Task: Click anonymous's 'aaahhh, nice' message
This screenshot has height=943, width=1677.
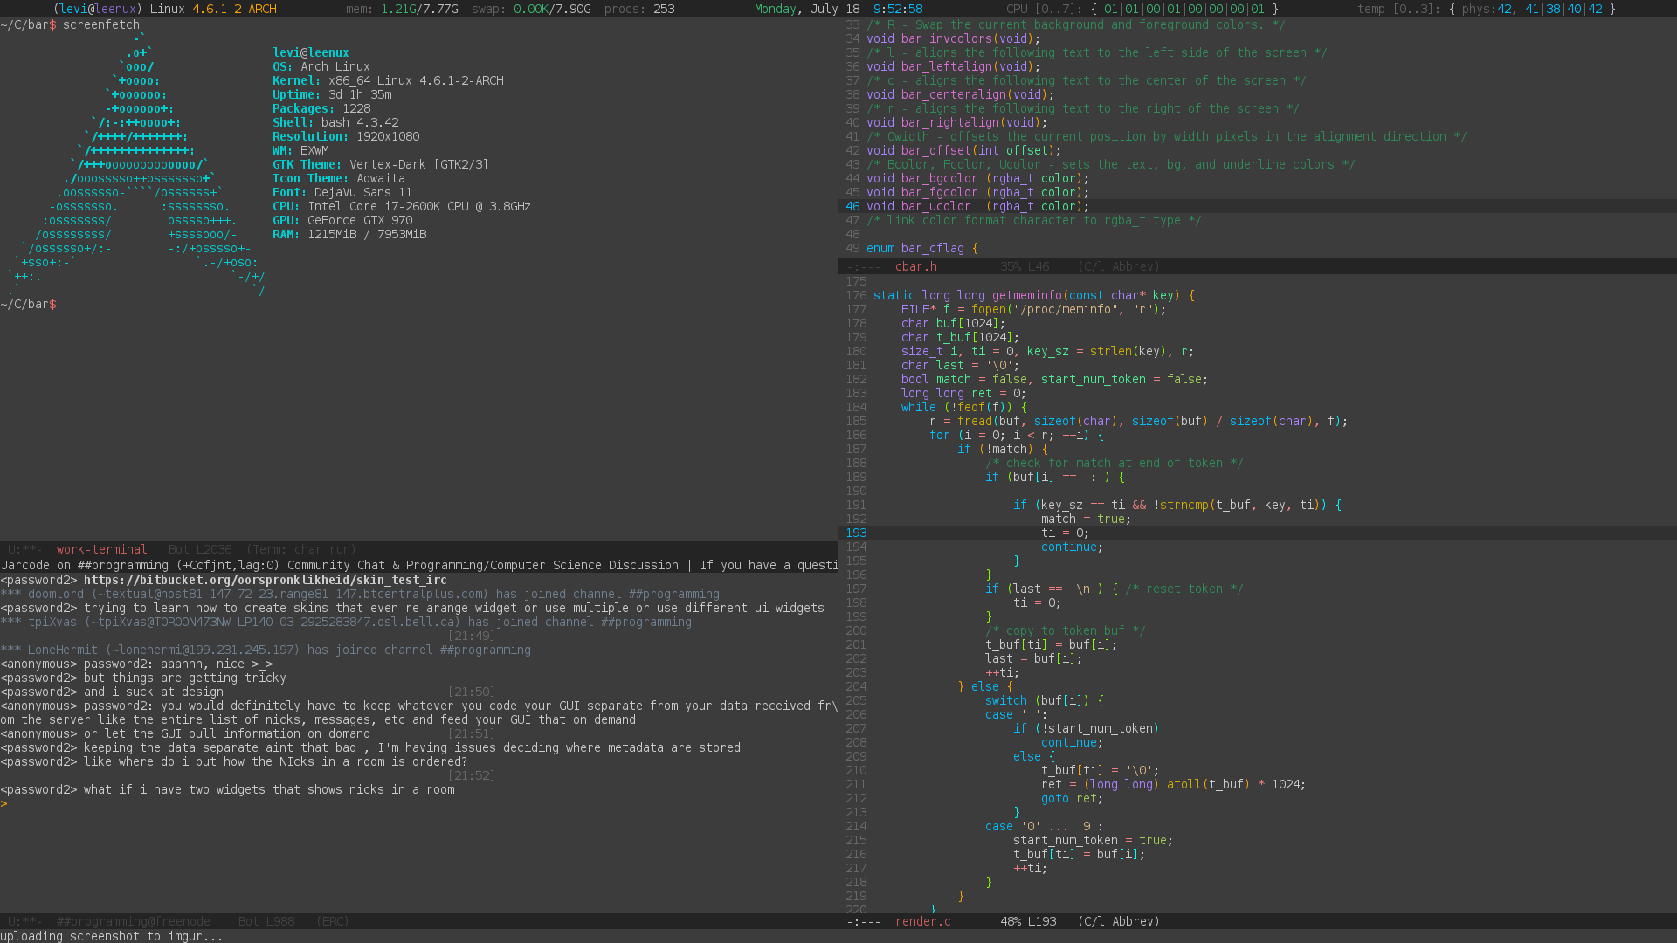Action: 136,664
